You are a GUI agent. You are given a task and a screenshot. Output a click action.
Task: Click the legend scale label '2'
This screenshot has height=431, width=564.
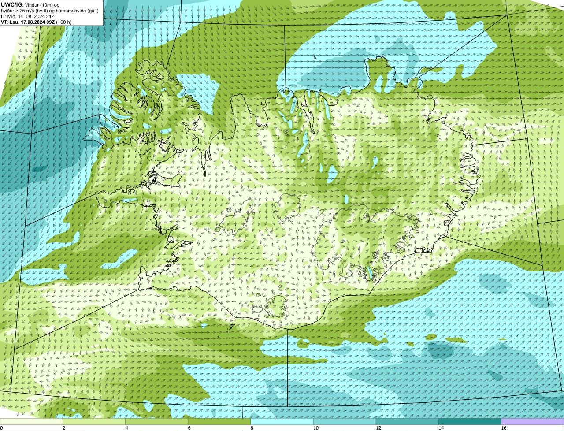click(64, 428)
